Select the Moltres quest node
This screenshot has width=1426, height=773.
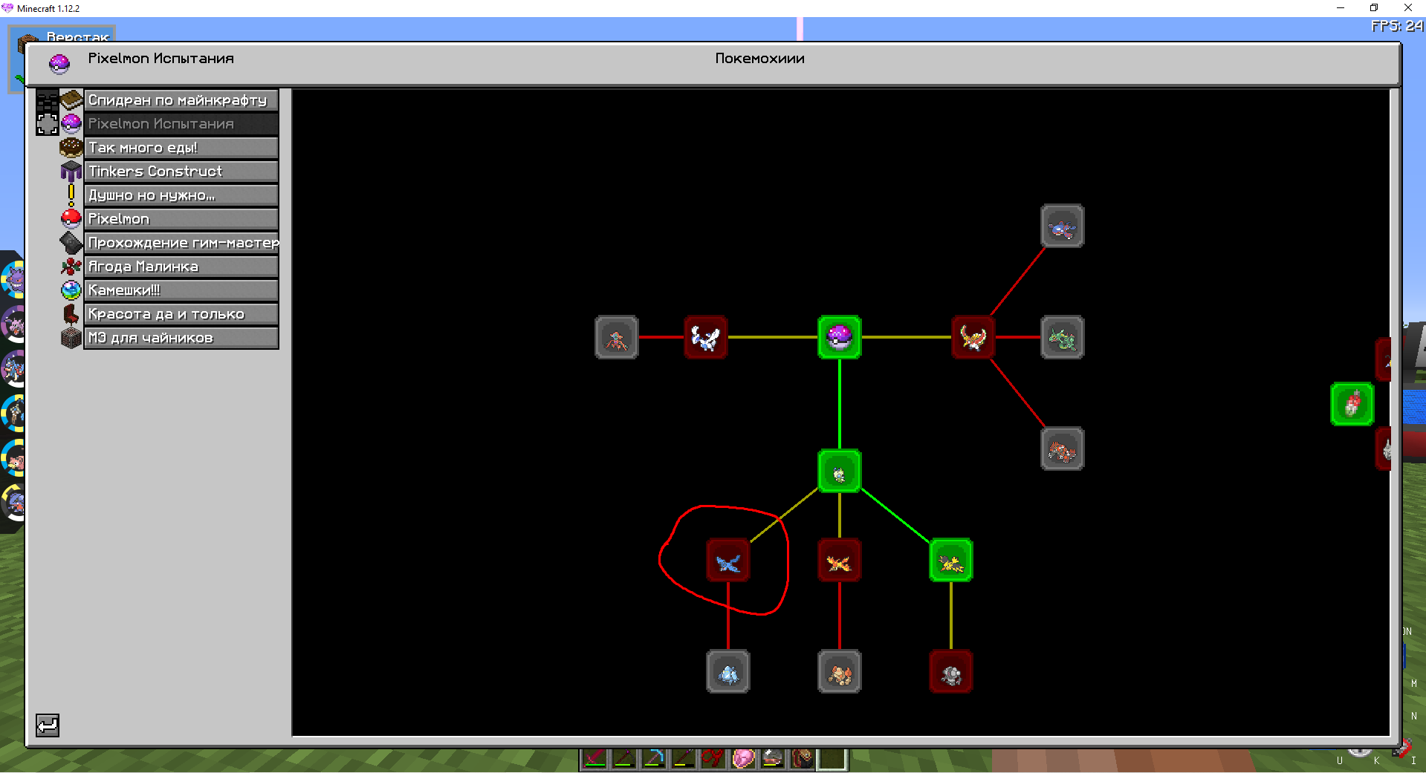point(839,561)
